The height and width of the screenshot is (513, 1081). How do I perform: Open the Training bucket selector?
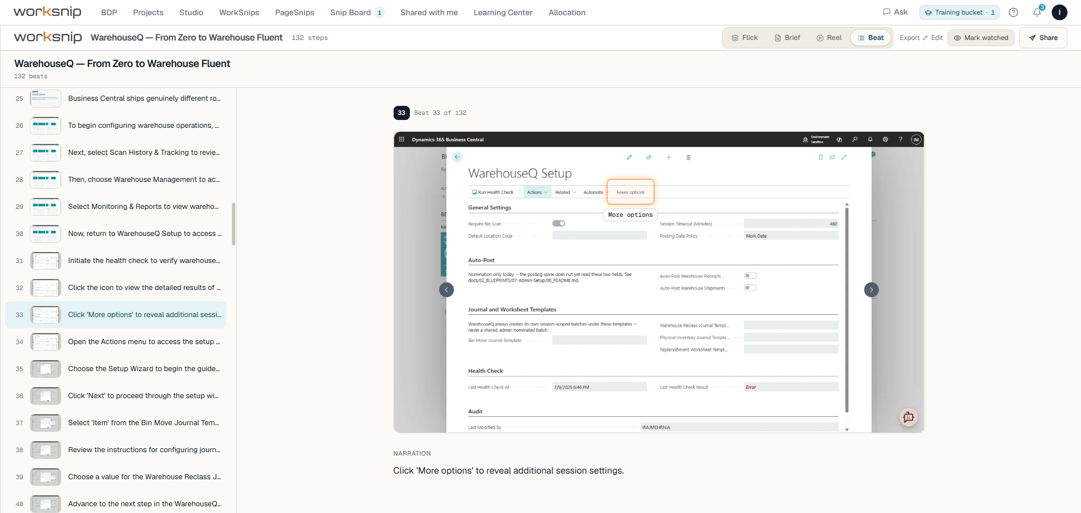click(959, 12)
